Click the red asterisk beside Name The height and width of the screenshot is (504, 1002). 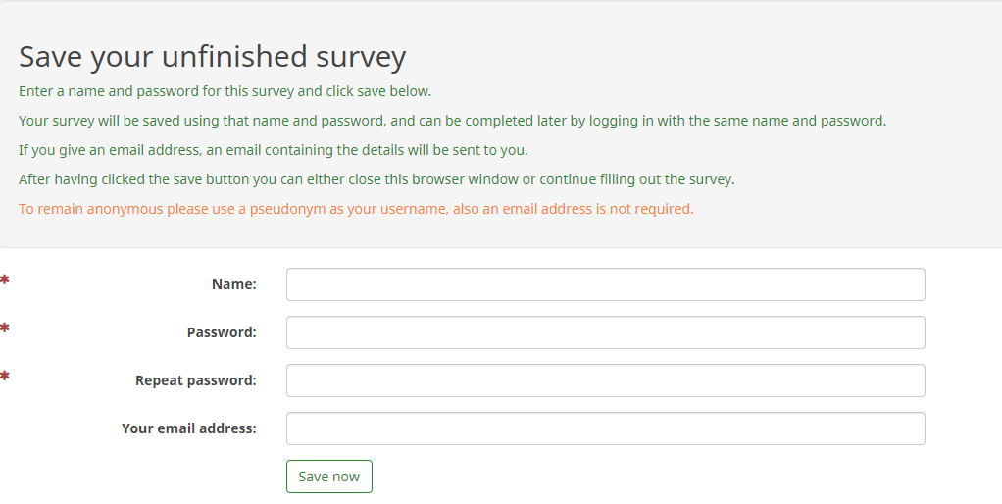tap(5, 281)
